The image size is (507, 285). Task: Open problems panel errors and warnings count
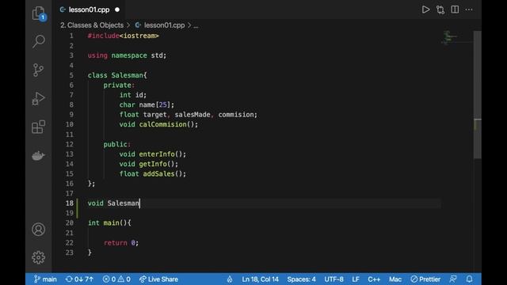(116, 279)
